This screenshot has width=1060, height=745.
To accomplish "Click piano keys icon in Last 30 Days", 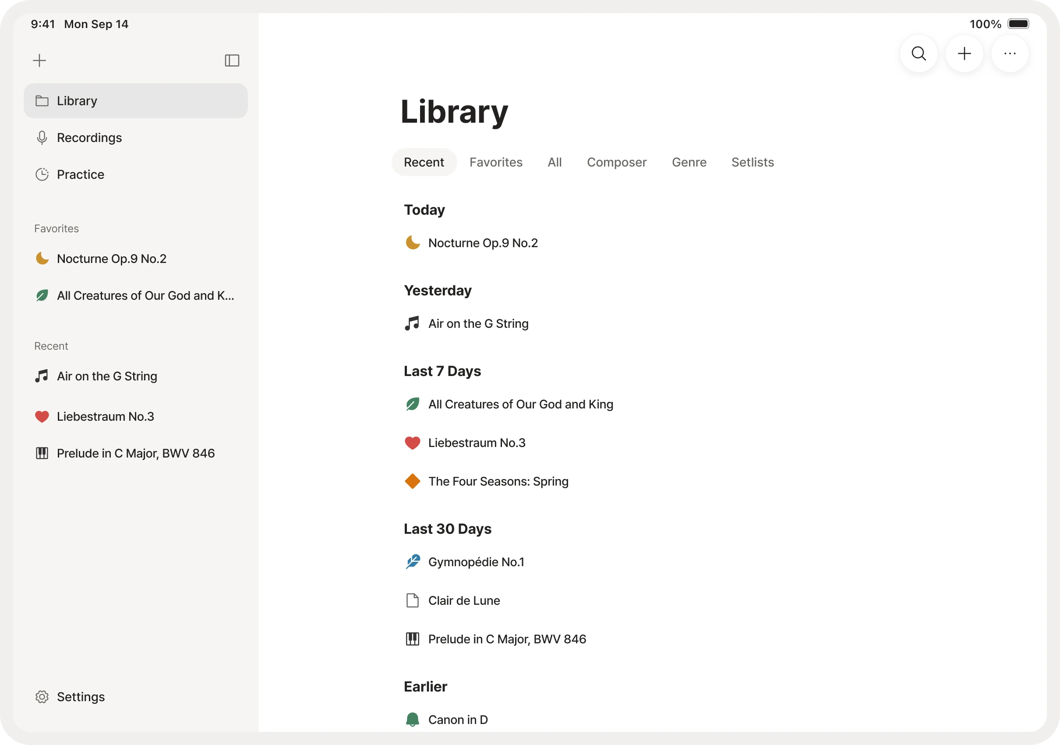I will 412,639.
